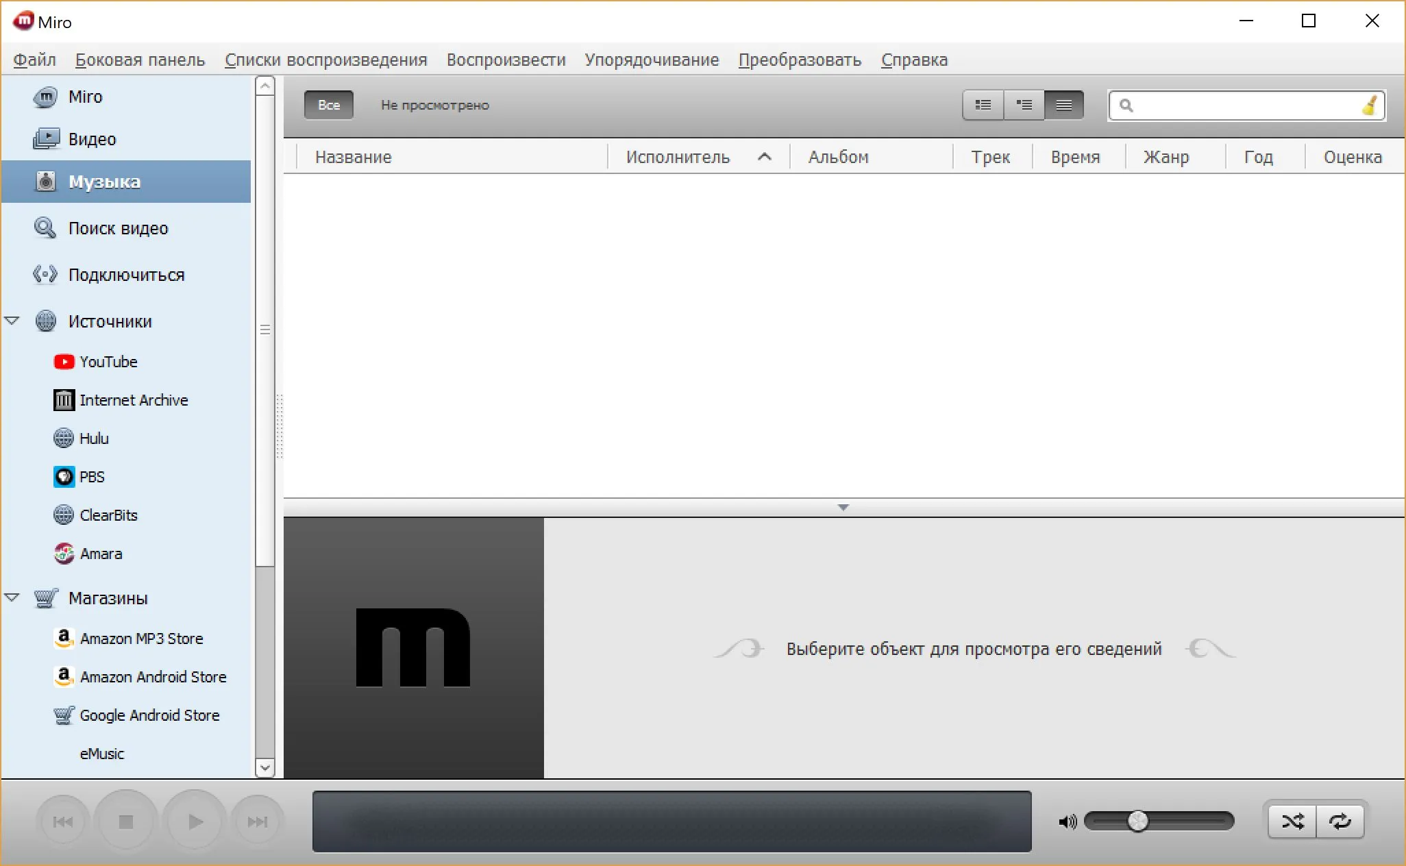Open the Miro sidebar item icon
This screenshot has height=866, width=1406.
tap(46, 97)
